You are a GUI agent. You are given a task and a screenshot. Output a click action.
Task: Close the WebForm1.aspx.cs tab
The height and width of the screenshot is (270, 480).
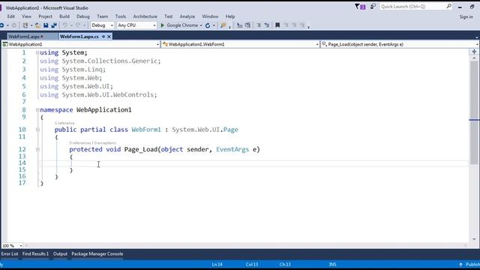(x=109, y=37)
